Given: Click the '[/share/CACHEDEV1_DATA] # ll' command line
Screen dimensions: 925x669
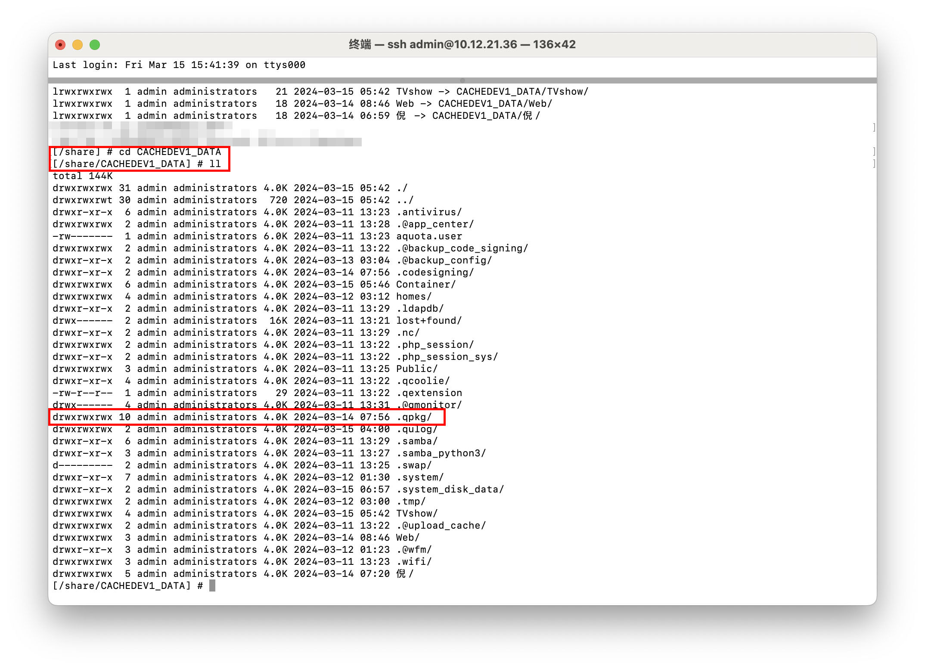Looking at the screenshot, I should pos(137,164).
